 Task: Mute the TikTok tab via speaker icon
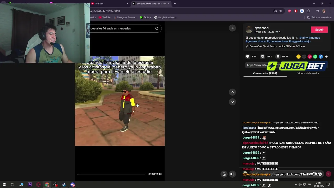coord(164,3)
